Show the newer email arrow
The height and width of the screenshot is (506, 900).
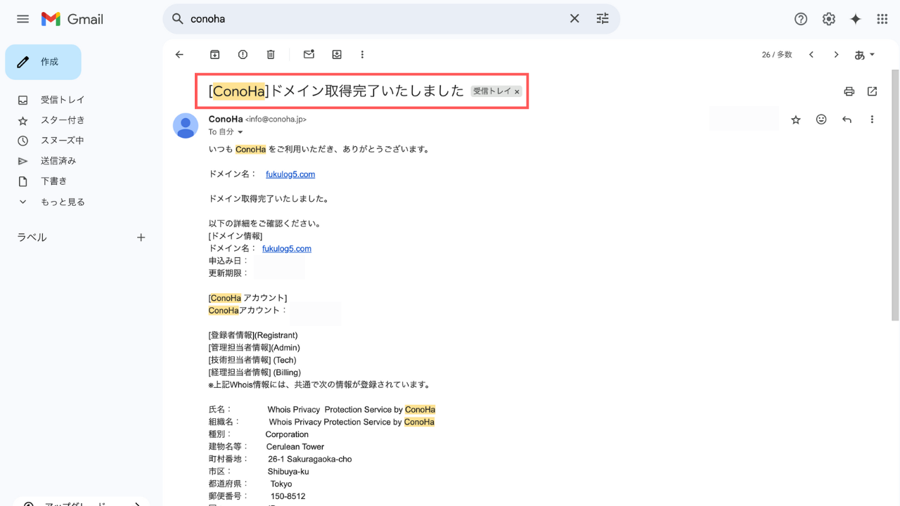[x=811, y=54]
